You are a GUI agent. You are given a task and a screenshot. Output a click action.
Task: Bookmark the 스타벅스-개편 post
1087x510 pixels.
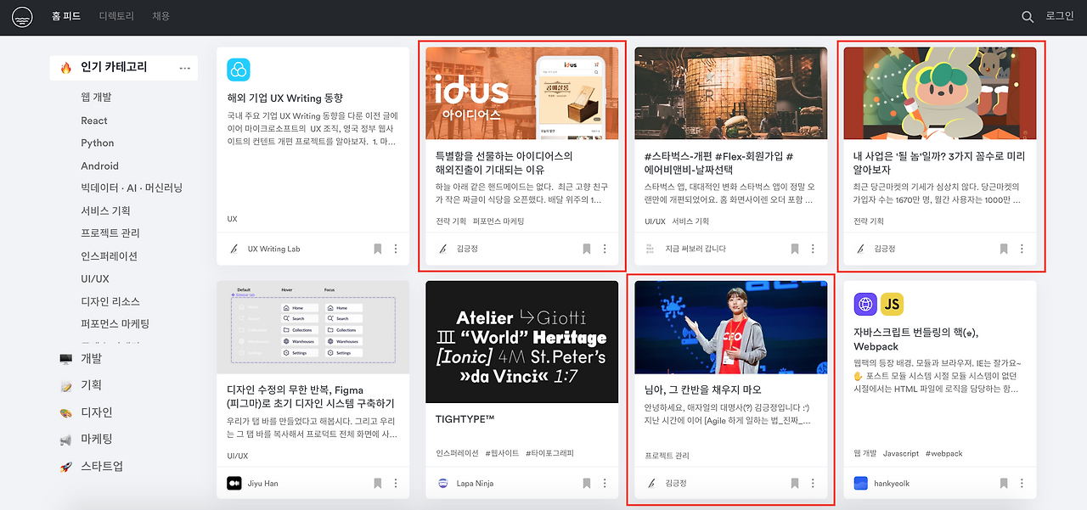795,249
